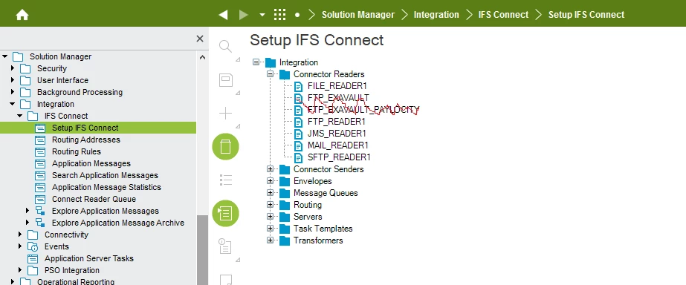The width and height of the screenshot is (686, 285).
Task: Open Application Messages page
Action: click(91, 163)
